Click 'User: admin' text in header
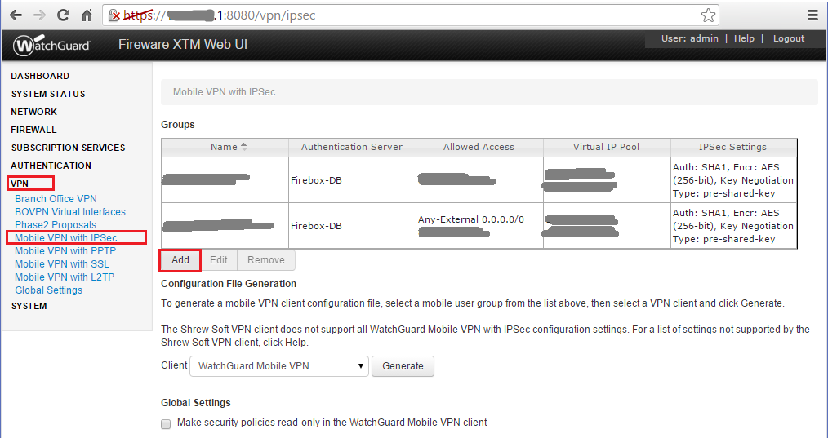The image size is (828, 438). point(690,38)
